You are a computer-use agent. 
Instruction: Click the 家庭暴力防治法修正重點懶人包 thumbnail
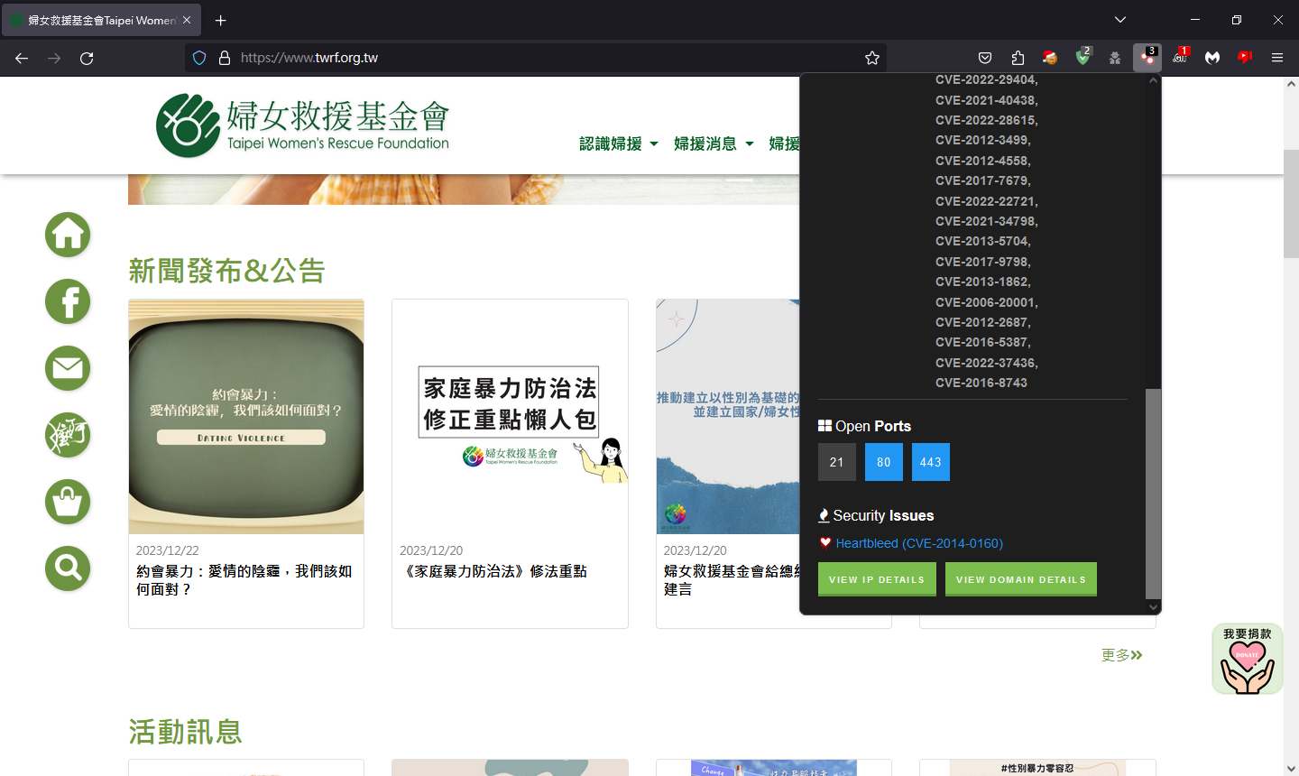(x=510, y=417)
